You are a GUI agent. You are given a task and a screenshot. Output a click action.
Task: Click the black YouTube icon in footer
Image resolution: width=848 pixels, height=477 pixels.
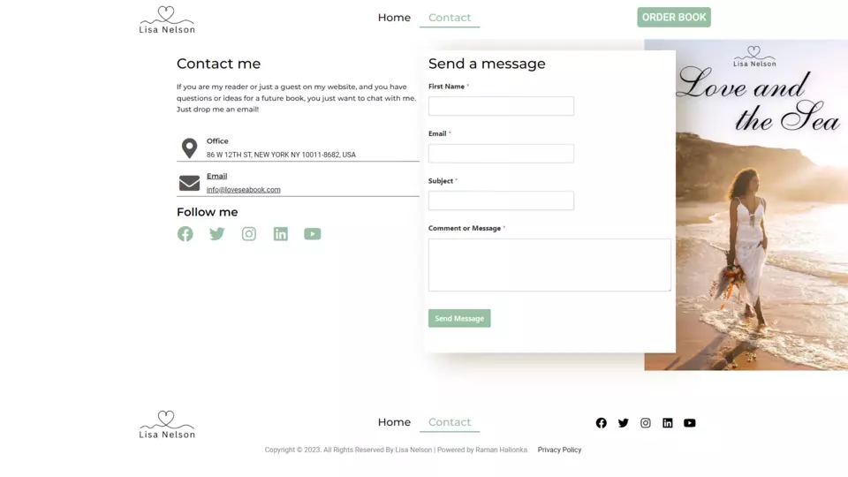(690, 423)
